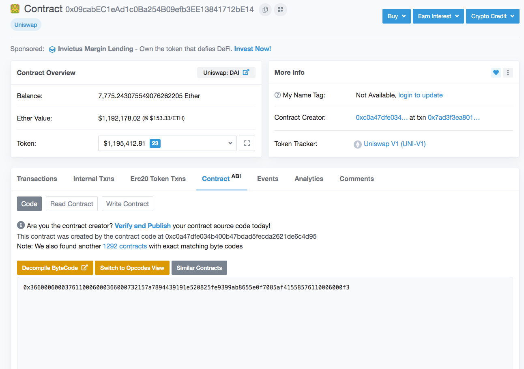Switch to the Transactions tab
The image size is (524, 369).
[x=37, y=179]
